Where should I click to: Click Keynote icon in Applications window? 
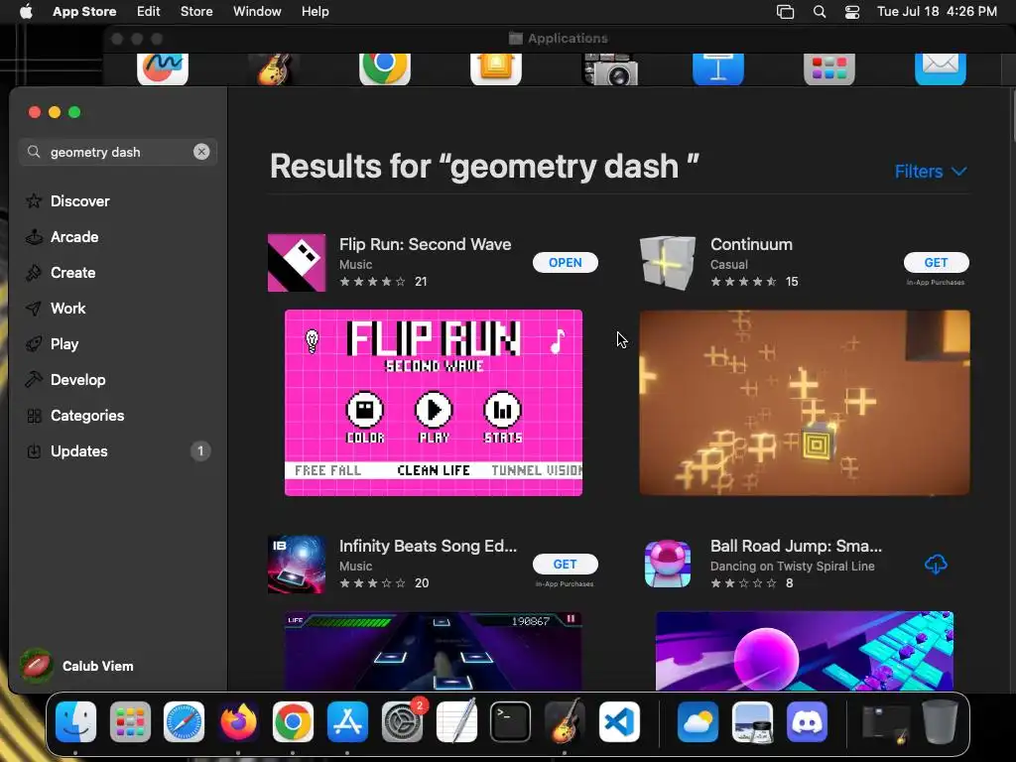coord(718,68)
